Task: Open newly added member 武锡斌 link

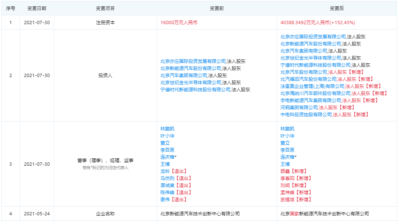Action: pyautogui.click(x=287, y=200)
